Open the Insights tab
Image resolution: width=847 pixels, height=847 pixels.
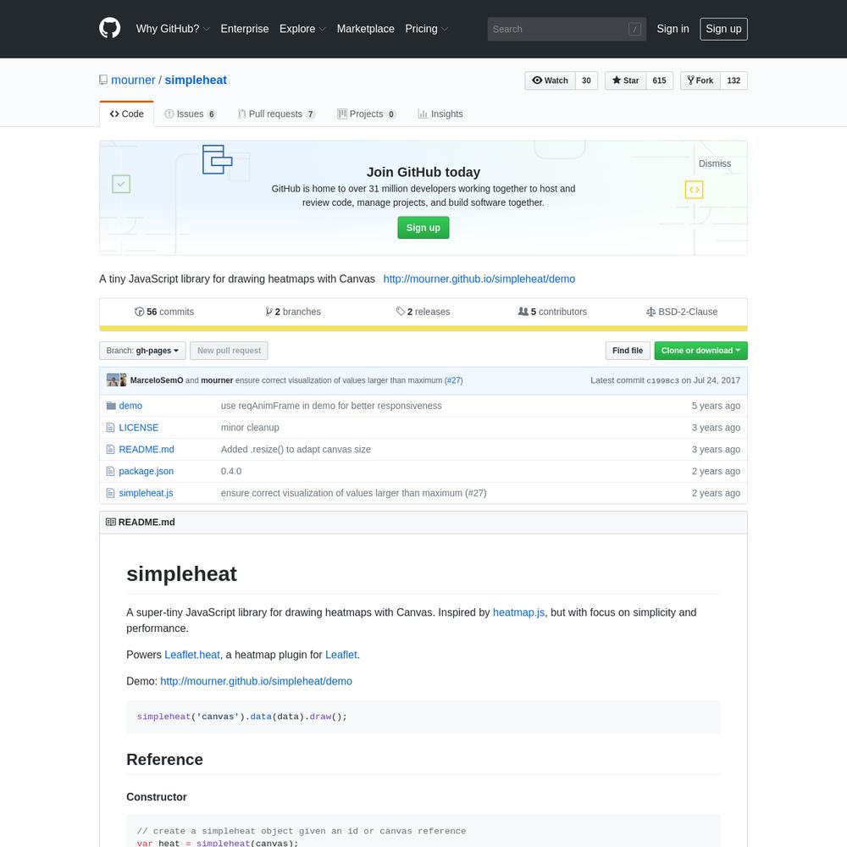(440, 114)
